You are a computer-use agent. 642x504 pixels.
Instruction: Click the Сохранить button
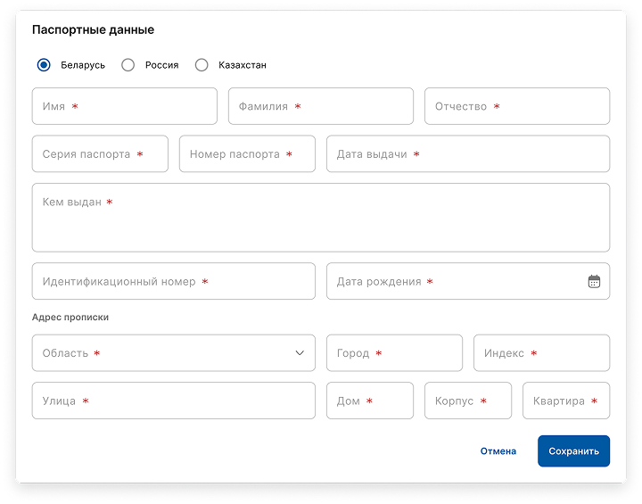(x=573, y=450)
